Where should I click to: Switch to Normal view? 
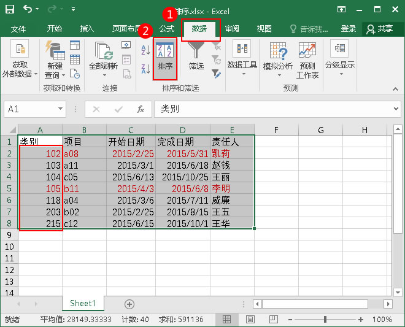click(227, 320)
